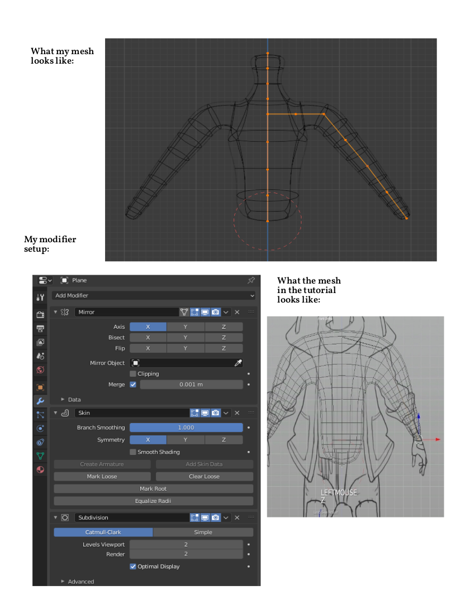The height and width of the screenshot is (614, 475).
Task: Select the Output properties printer icon
Action: click(40, 328)
